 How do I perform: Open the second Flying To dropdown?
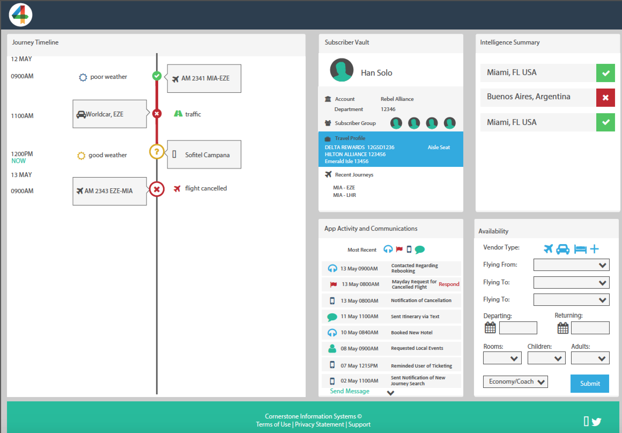click(x=571, y=300)
